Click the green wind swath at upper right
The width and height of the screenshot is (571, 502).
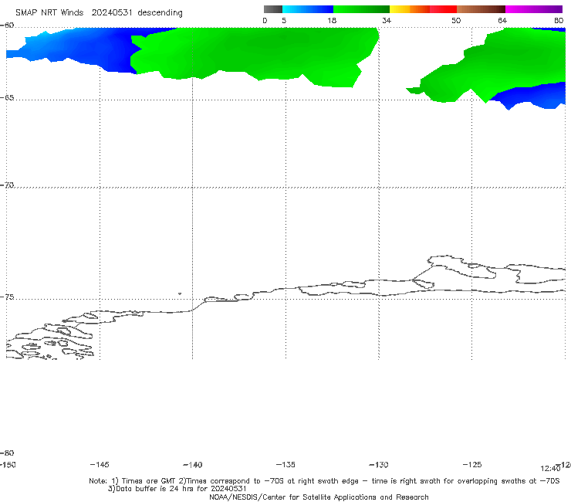coord(502,62)
